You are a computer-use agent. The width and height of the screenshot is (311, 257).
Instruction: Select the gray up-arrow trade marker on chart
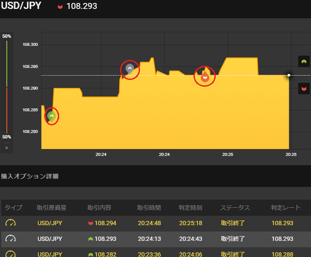tap(130, 69)
